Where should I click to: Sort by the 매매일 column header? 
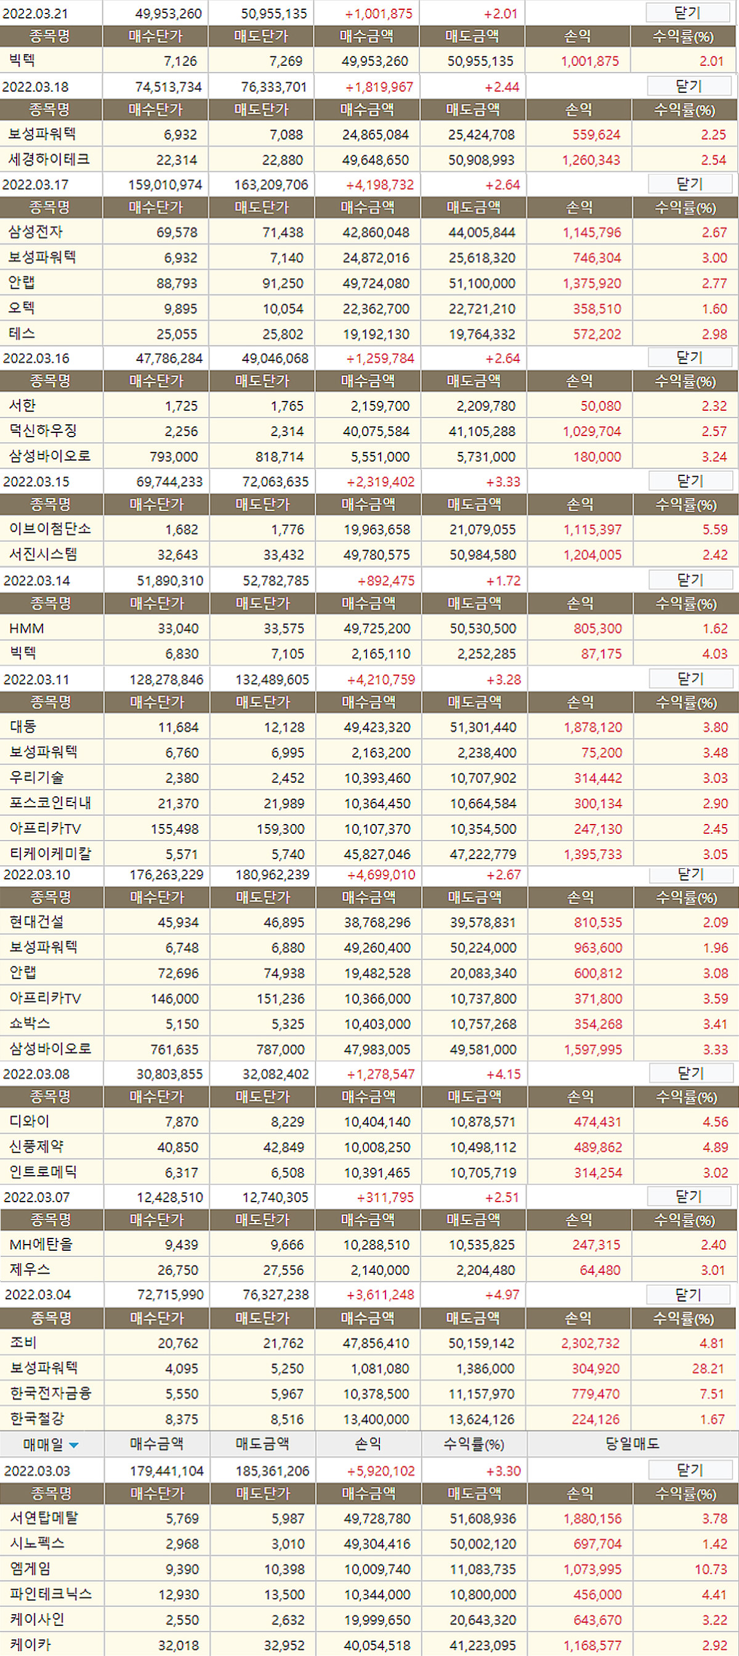(x=44, y=1445)
